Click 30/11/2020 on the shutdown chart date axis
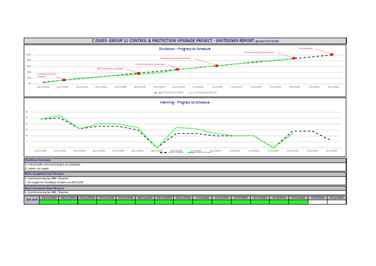 (179, 87)
